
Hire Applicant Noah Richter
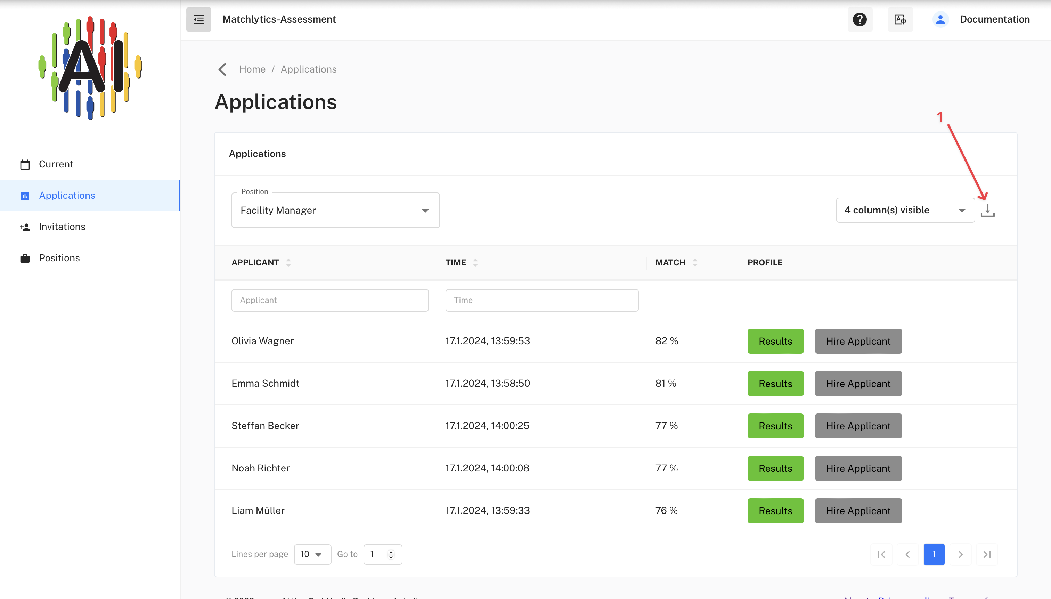(858, 468)
